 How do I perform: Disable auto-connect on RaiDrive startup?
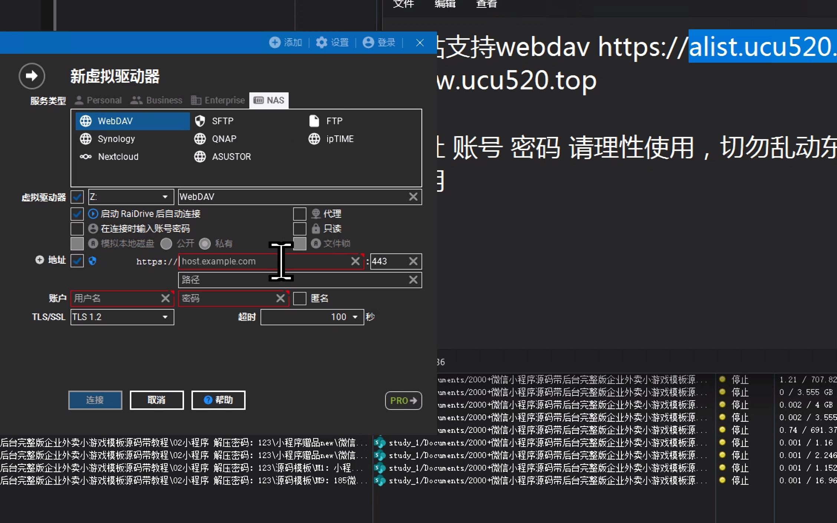(77, 214)
